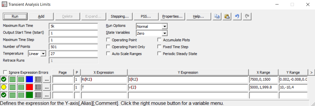This screenshot has width=315, height=106.
Task: Click the Y Expression column header
Action: (188, 72)
